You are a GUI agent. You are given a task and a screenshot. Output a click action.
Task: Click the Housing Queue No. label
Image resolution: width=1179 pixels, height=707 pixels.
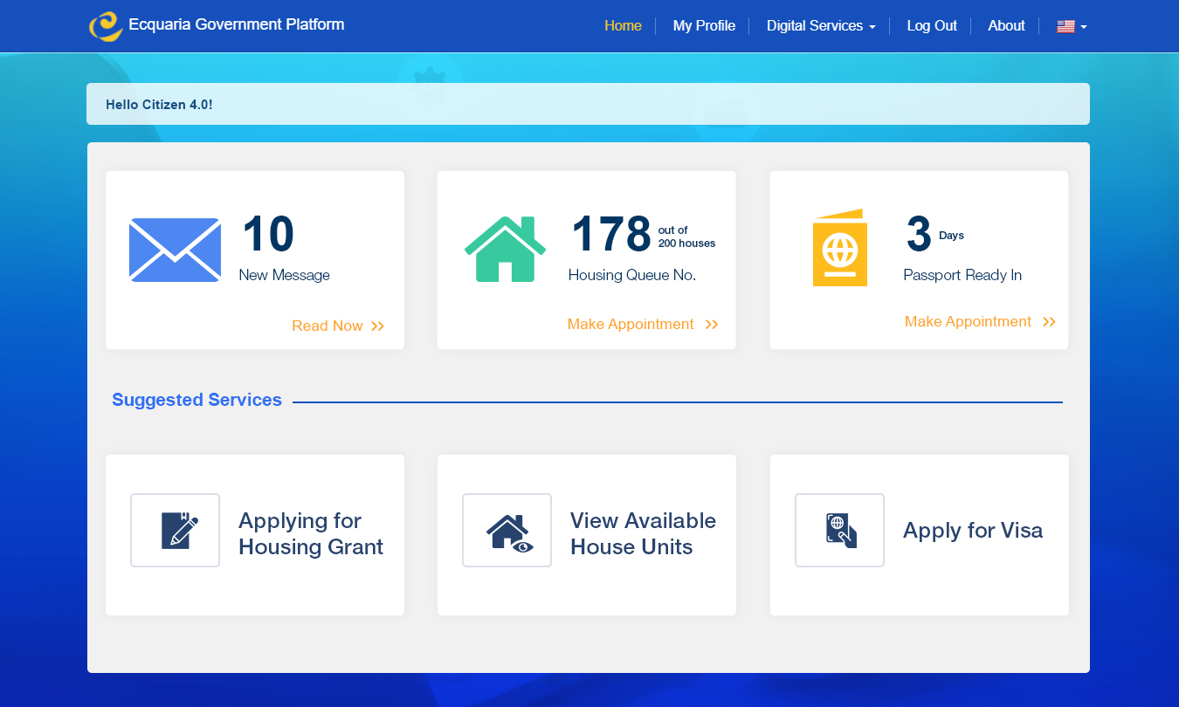click(x=632, y=275)
